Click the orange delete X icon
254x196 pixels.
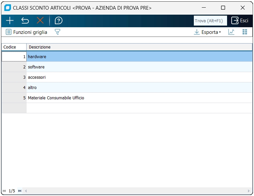click(40, 21)
